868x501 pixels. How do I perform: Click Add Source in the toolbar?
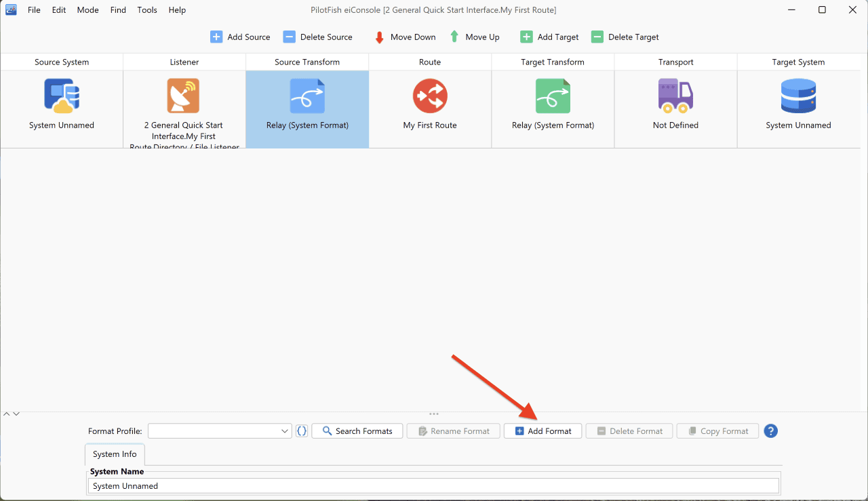240,37
